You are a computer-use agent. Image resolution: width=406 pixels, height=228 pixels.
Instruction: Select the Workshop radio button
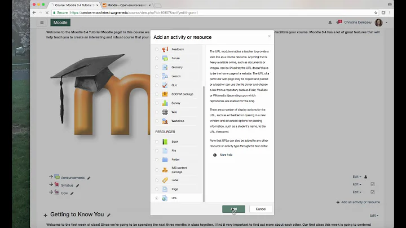coord(157,121)
